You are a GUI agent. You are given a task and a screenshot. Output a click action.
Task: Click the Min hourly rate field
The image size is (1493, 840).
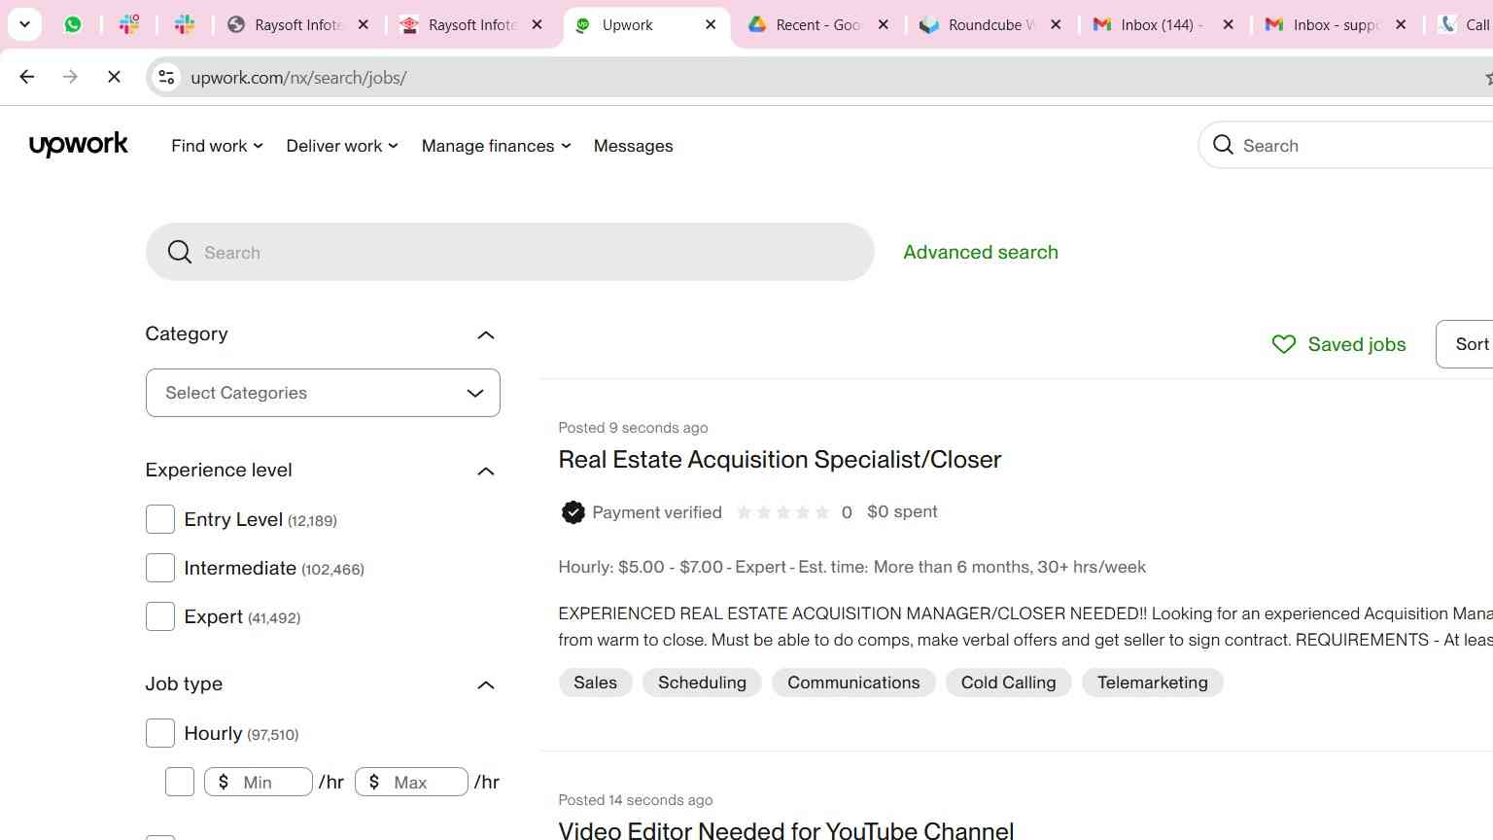pos(259,782)
